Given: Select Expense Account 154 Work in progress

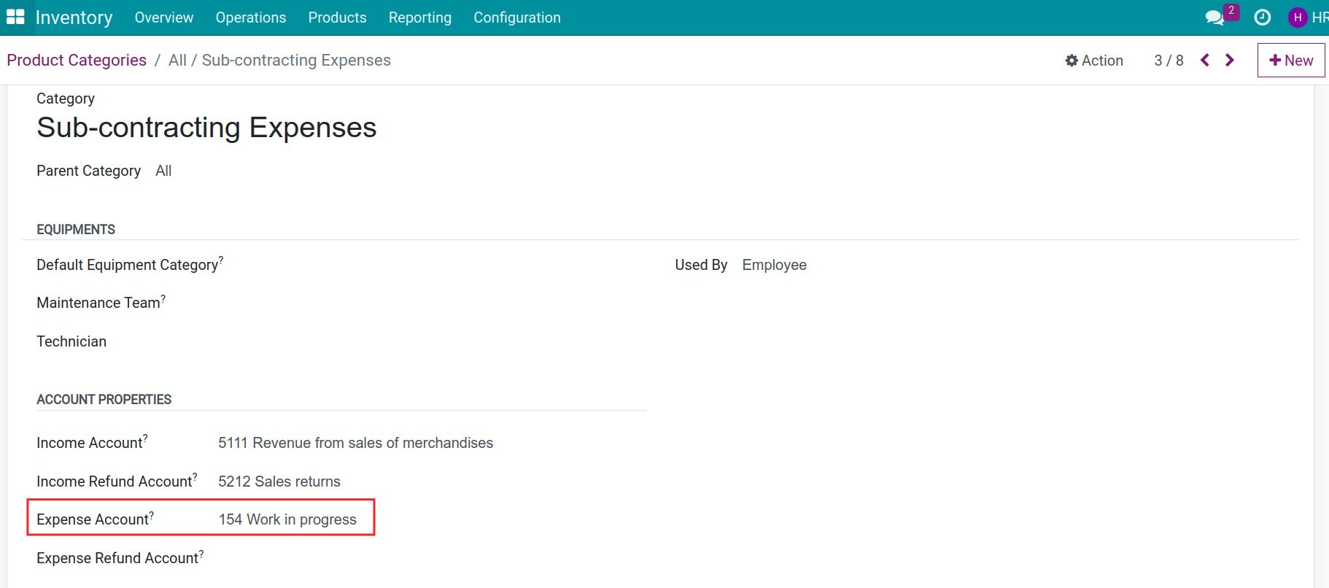Looking at the screenshot, I should (x=287, y=519).
